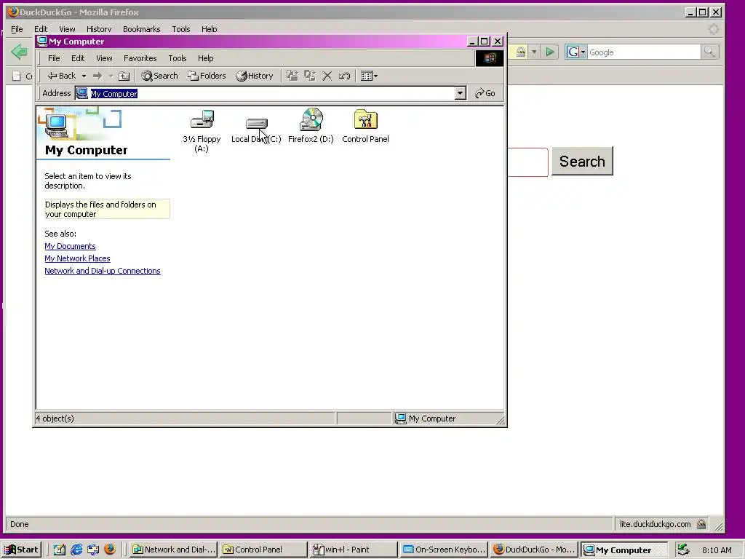The height and width of the screenshot is (559, 745).
Task: Click the Copy To toolbar icon
Action: point(310,76)
